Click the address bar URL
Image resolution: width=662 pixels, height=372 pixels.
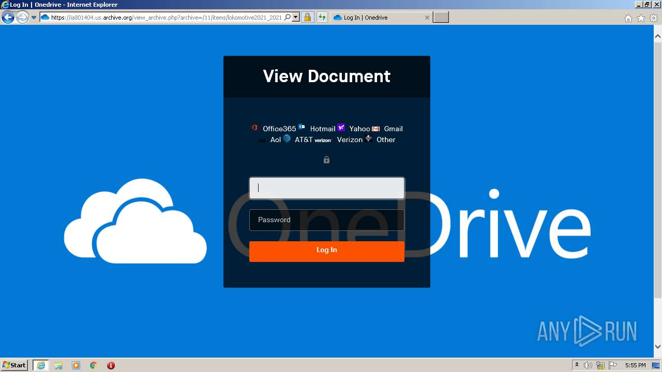click(x=167, y=18)
